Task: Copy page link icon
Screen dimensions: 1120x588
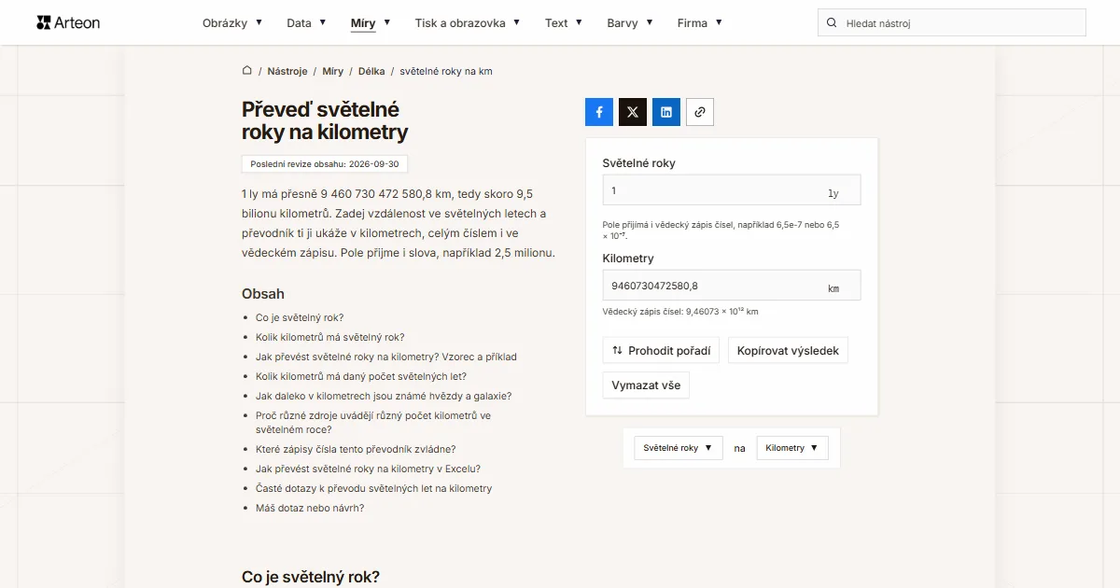Action: [700, 112]
